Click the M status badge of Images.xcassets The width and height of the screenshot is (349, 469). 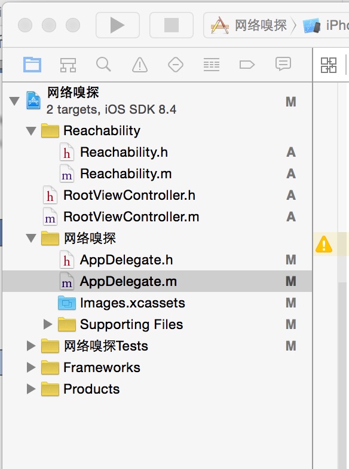[x=290, y=303]
